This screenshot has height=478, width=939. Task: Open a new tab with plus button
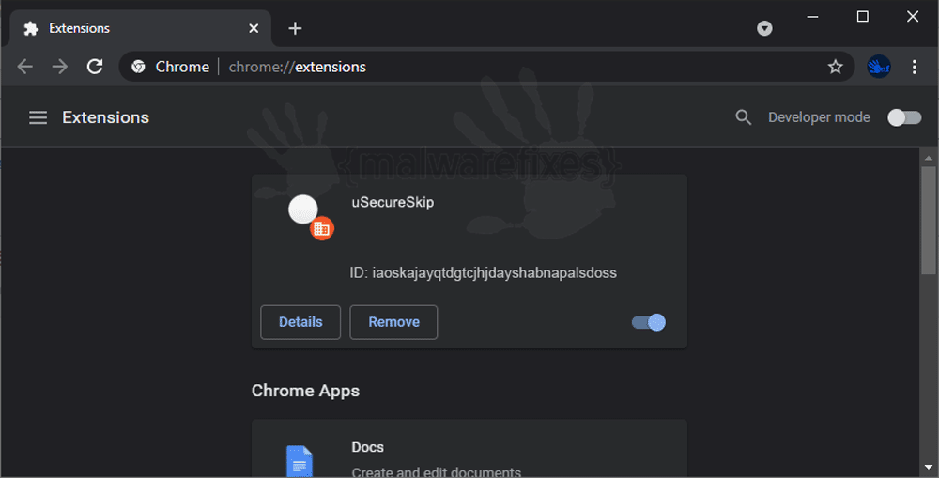[x=295, y=28]
